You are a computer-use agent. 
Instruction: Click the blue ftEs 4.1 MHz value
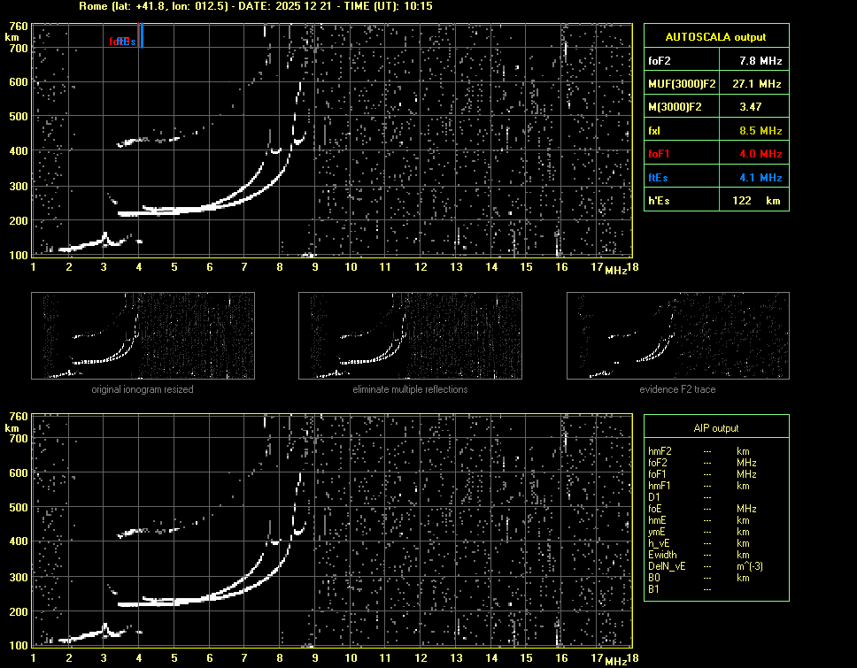coord(760,178)
